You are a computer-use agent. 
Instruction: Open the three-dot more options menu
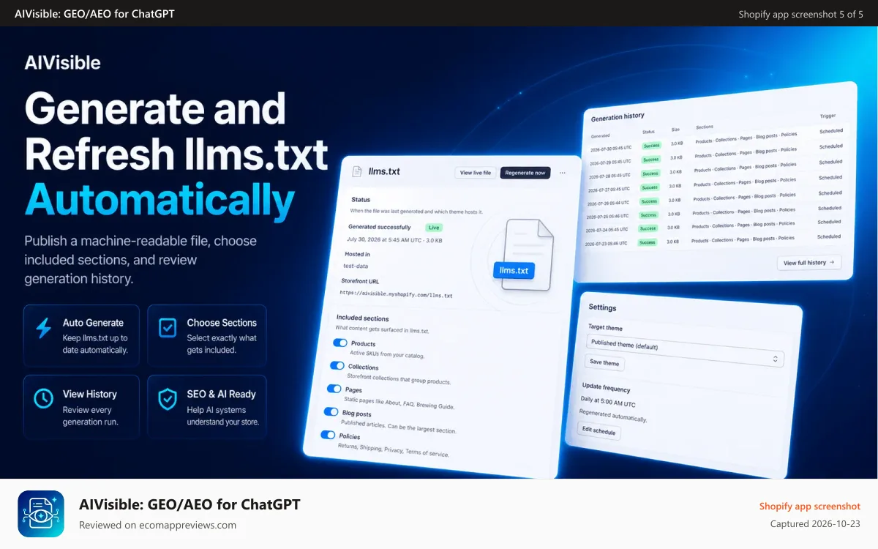(562, 173)
